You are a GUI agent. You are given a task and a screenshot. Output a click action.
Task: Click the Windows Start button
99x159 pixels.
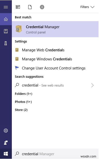pyautogui.click(x=6, y=154)
